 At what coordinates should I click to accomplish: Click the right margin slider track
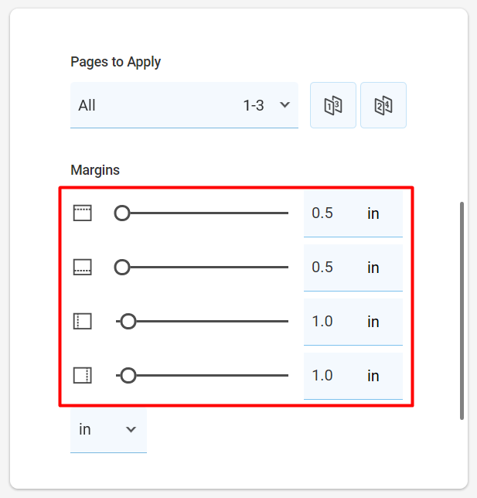(202, 375)
